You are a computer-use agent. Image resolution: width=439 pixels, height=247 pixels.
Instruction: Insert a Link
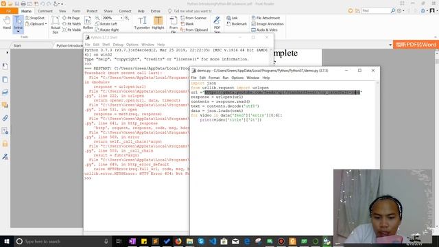232,18
